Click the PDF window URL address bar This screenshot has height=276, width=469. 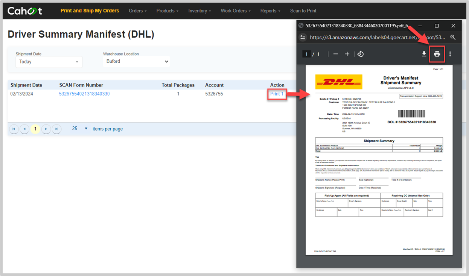378,37
